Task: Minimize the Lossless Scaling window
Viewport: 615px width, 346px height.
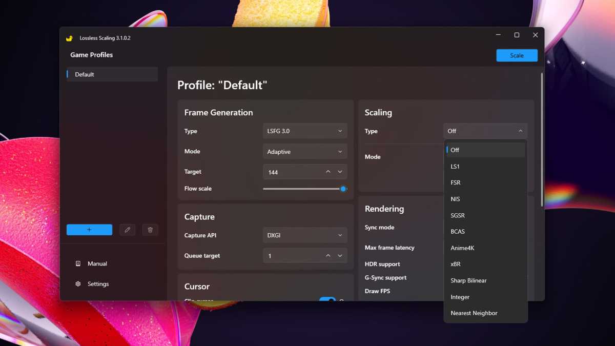Action: pyautogui.click(x=498, y=35)
